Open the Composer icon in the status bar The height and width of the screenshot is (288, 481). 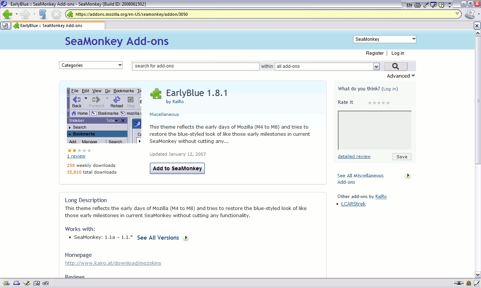point(26,283)
